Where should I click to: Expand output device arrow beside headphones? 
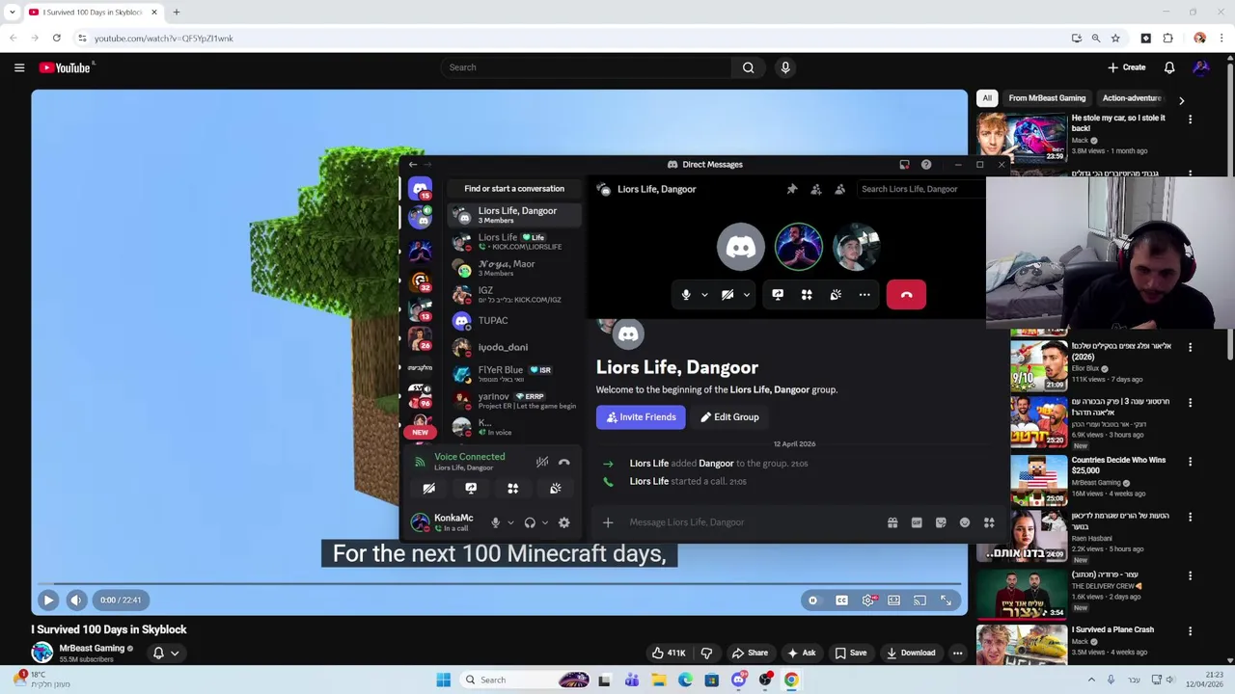545,522
